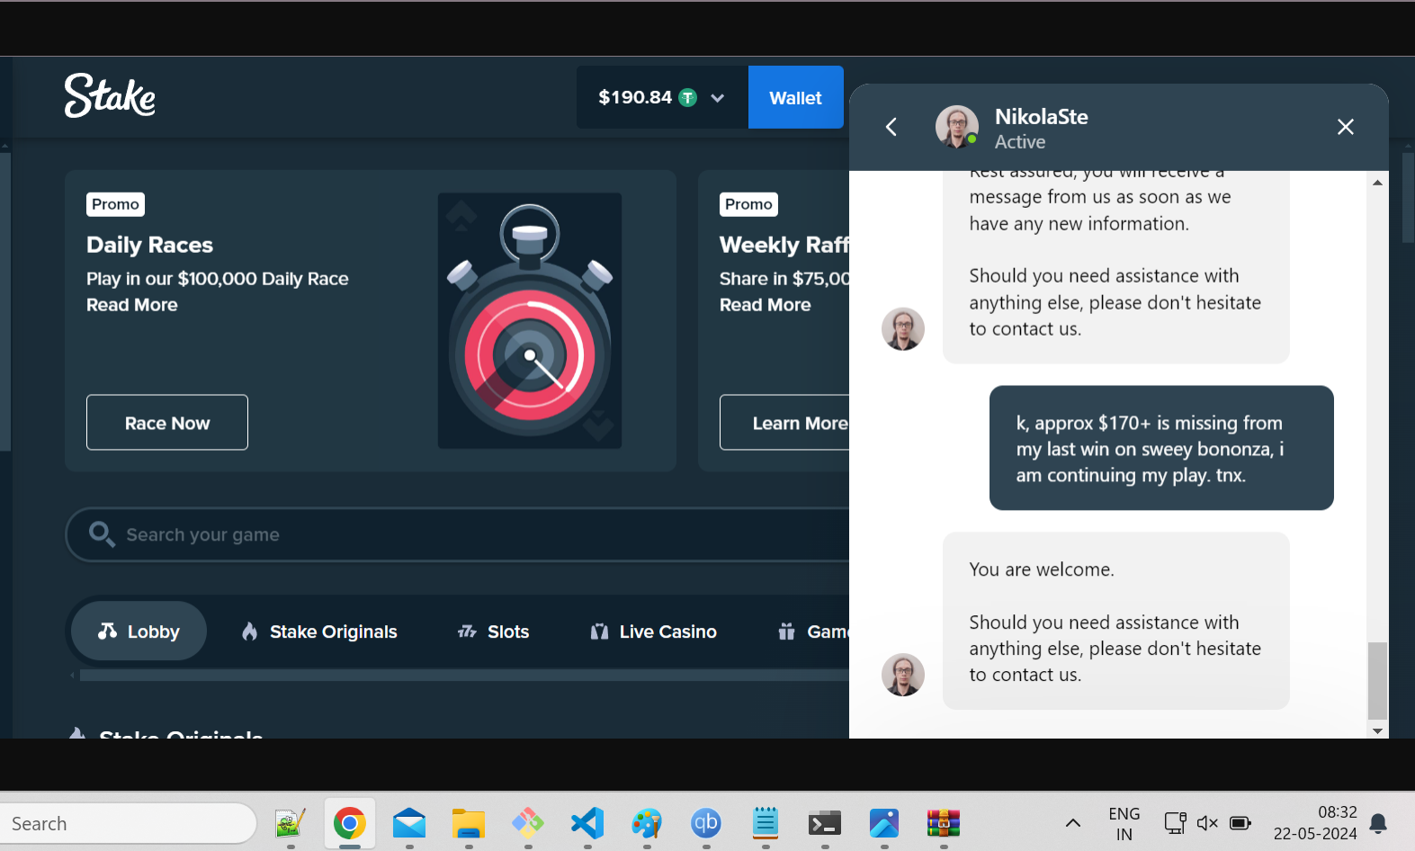Open Google Chrome from the taskbar
Image resolution: width=1415 pixels, height=851 pixels.
coord(350,822)
